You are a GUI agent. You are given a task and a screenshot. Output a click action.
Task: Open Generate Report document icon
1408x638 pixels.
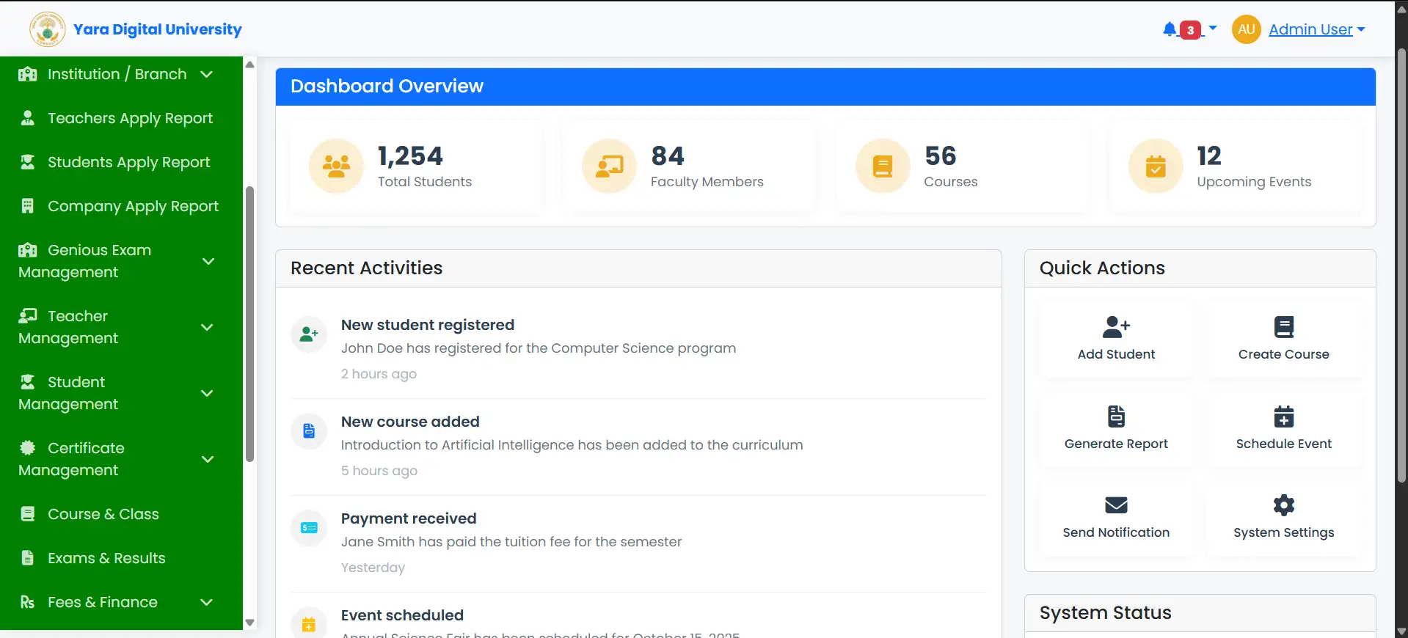click(x=1116, y=417)
